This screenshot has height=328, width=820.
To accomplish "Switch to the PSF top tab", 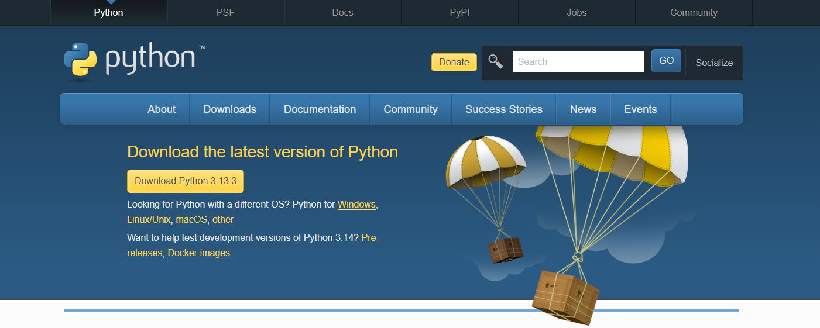I will [x=225, y=12].
